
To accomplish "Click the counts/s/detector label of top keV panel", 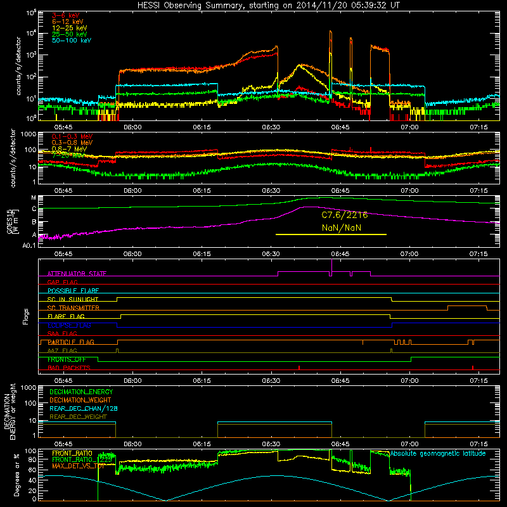I will (18, 66).
